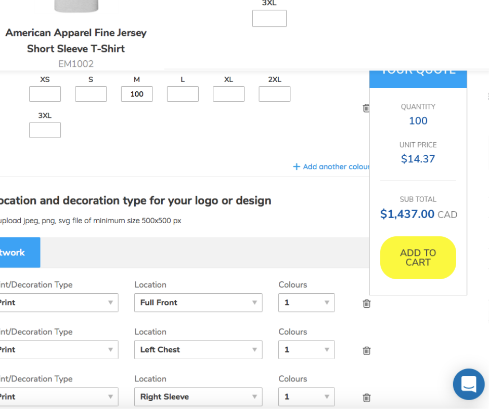Open Colours dropdown in the Right Sleeve row

point(306,397)
